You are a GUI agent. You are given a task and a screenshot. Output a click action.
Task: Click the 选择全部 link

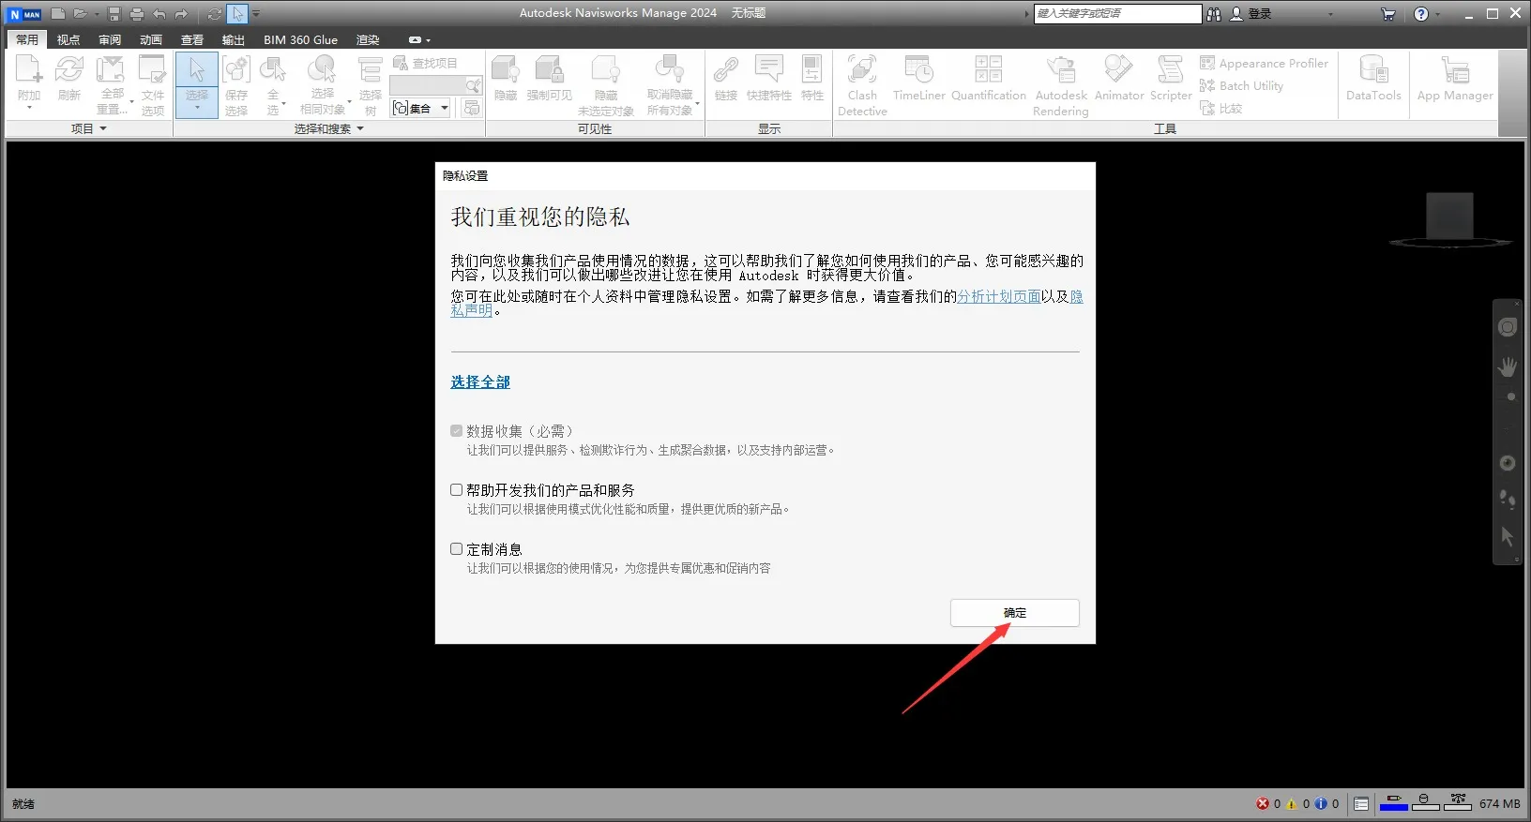pos(480,382)
